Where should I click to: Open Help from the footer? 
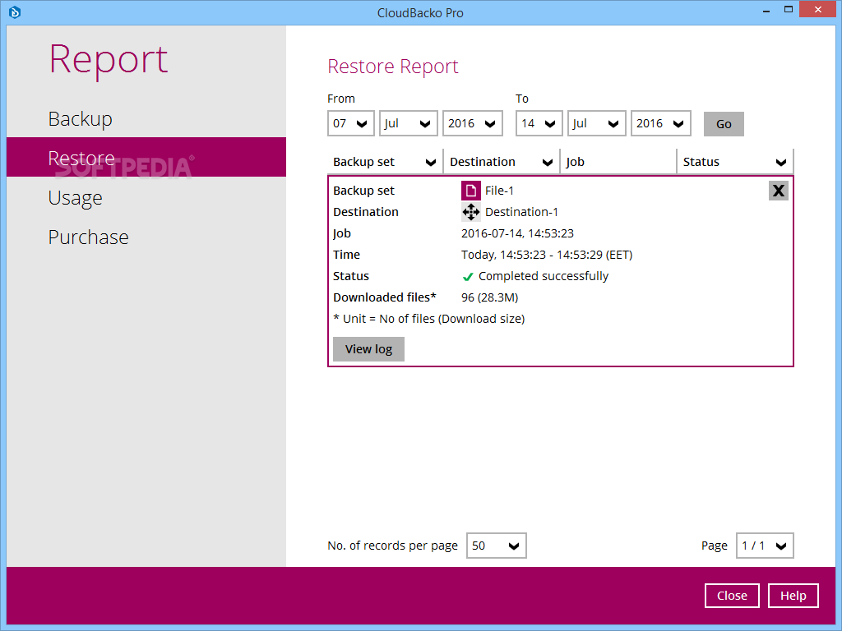tap(793, 596)
